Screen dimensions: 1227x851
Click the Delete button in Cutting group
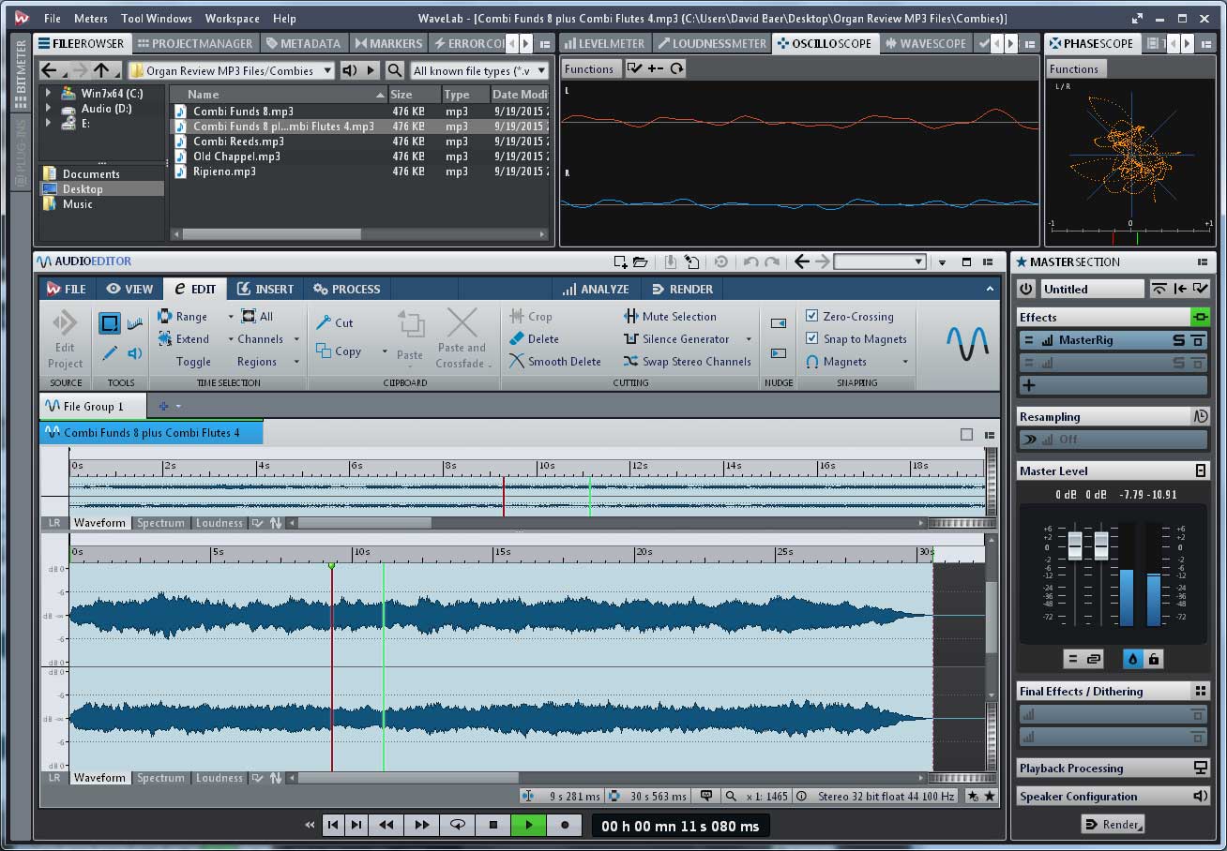[x=534, y=339]
